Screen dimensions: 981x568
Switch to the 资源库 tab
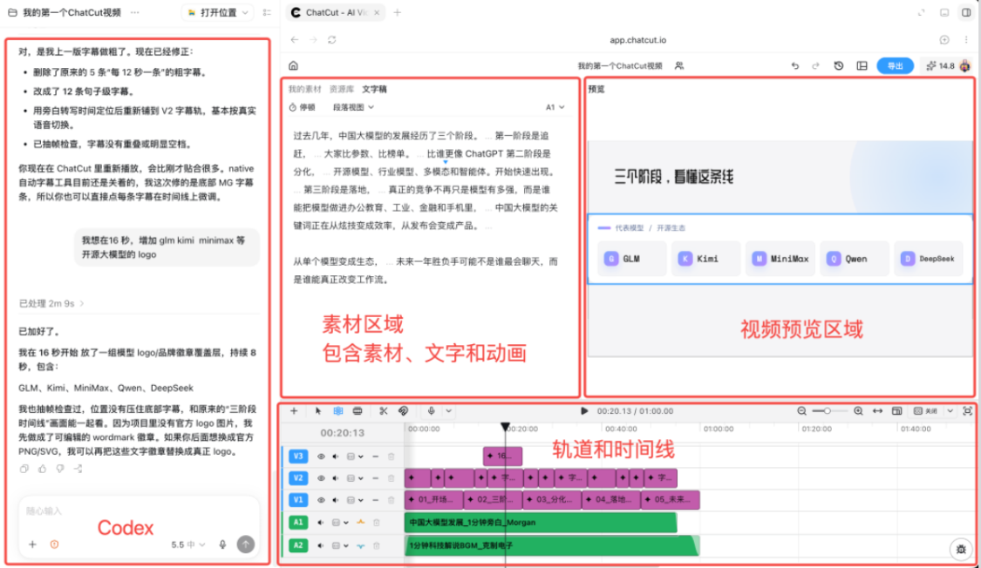pyautogui.click(x=342, y=90)
